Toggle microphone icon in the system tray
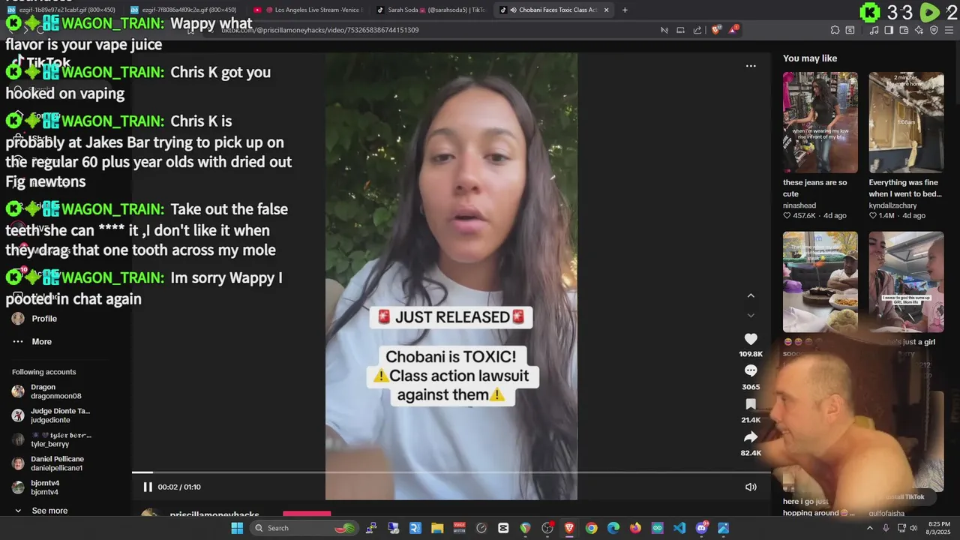Image resolution: width=960 pixels, height=540 pixels. click(x=886, y=528)
